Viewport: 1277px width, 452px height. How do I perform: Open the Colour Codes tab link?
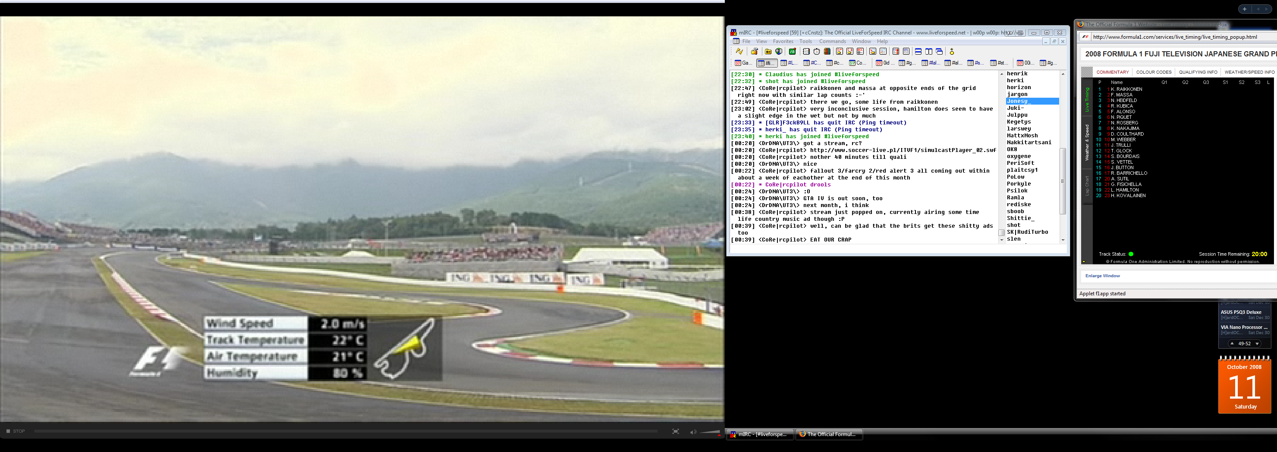tap(1154, 72)
